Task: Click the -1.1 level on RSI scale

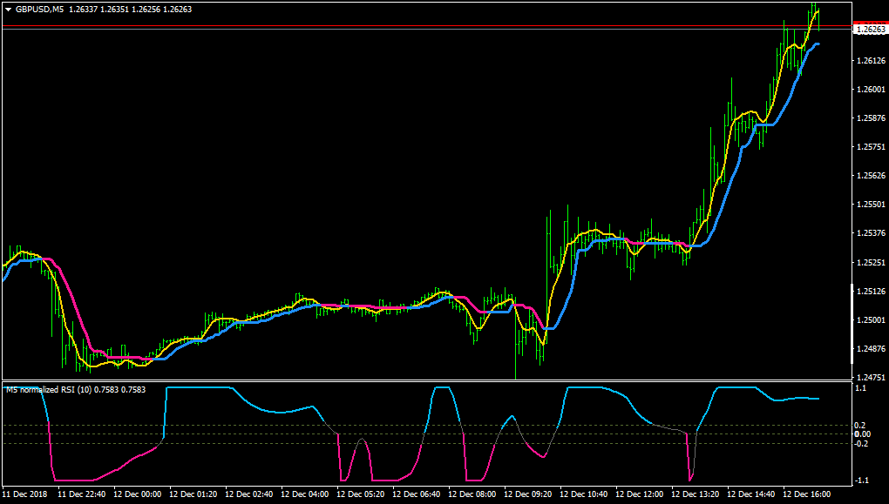Action: point(861,480)
